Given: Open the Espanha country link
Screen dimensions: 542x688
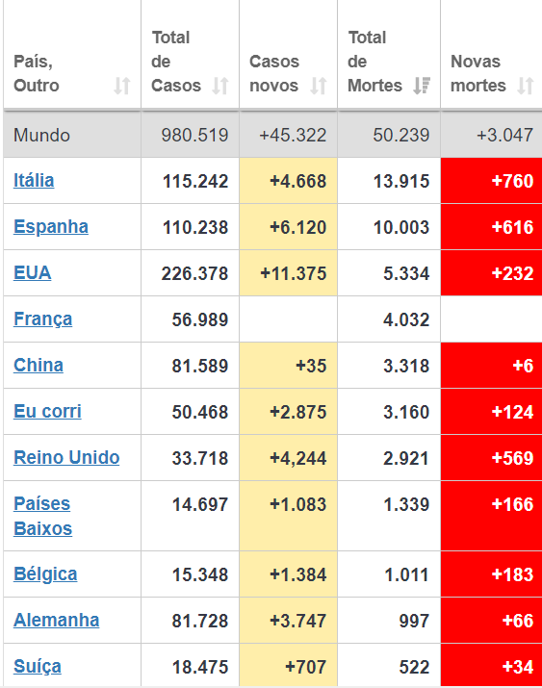Looking at the screenshot, I should coord(51,227).
